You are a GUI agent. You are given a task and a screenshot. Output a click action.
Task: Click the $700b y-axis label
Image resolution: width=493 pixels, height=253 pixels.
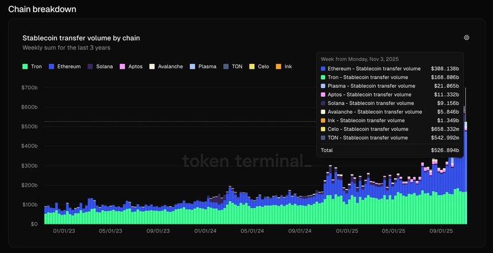pyautogui.click(x=30, y=87)
